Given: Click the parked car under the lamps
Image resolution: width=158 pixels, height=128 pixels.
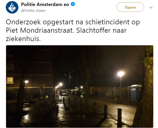Looking at the screenshot, I should [64, 93].
